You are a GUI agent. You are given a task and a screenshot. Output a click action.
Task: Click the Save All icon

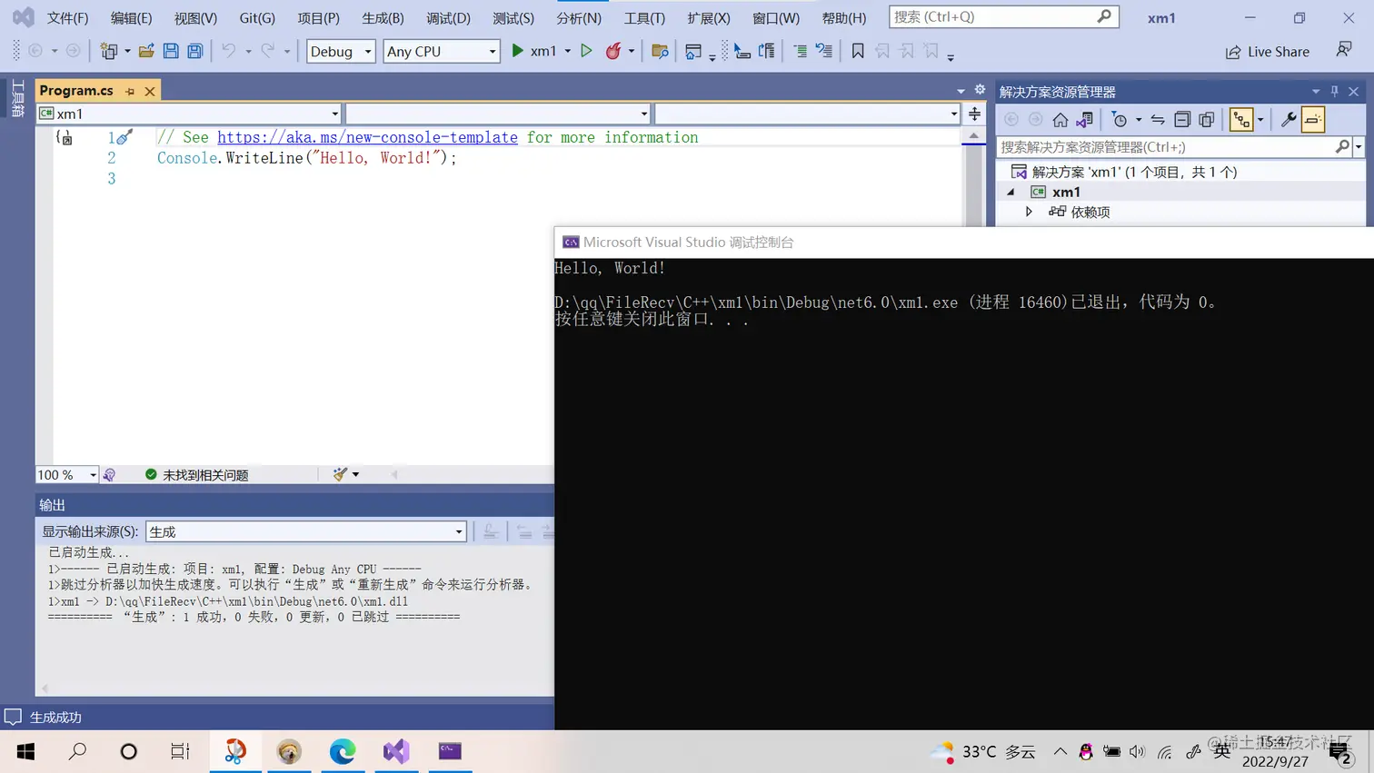click(195, 52)
